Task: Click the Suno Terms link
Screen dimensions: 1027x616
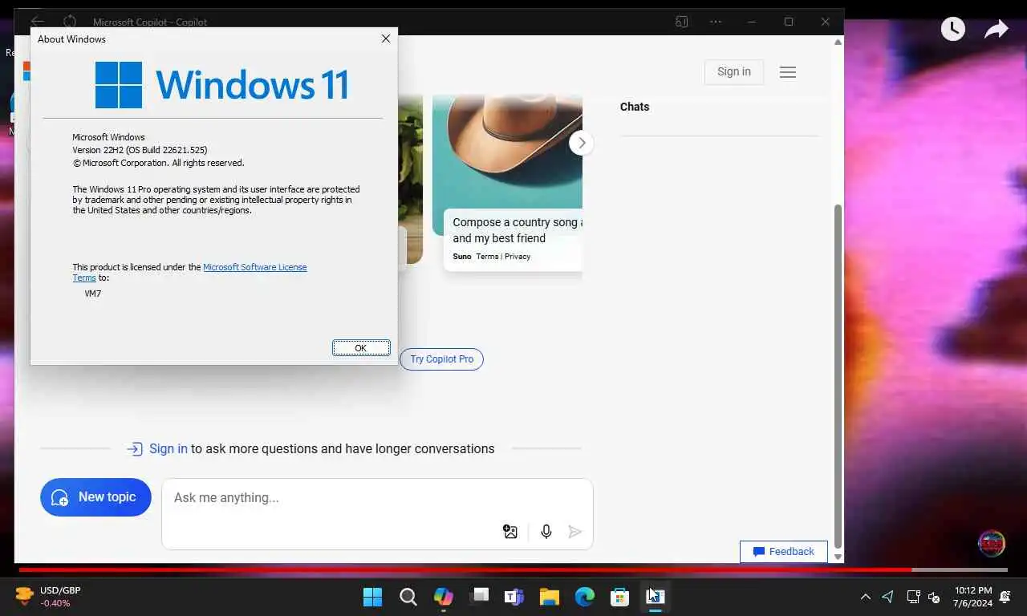Action: coord(487,257)
